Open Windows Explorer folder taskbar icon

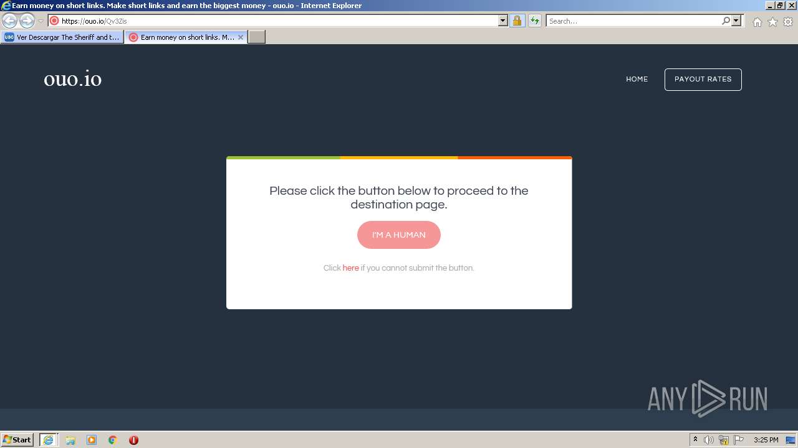point(70,440)
